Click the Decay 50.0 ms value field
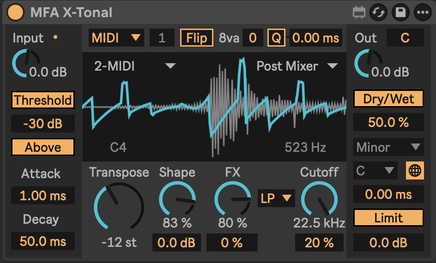 click(x=43, y=241)
